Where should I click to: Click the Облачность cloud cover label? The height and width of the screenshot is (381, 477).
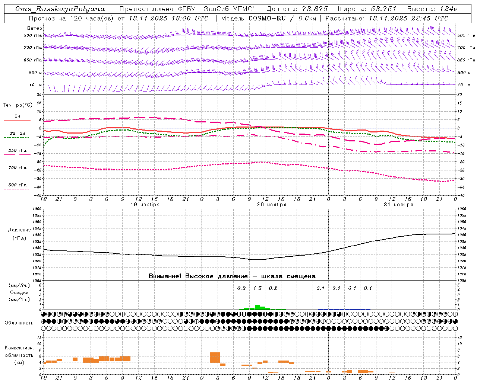click(x=19, y=323)
